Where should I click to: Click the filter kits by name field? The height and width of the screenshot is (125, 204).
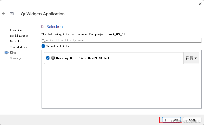pos(122,40)
